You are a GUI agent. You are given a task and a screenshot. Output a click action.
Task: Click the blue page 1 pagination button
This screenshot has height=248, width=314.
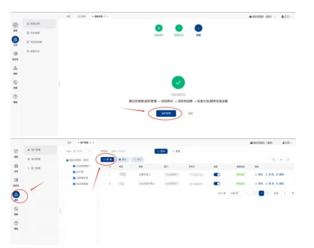261,193
